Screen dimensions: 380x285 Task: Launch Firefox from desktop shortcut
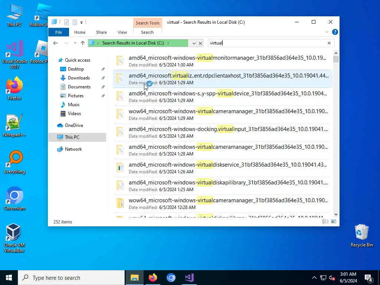pyautogui.click(x=14, y=88)
